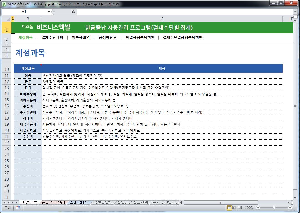Click the horizontal scrollbar thumb
Screen dimensions: 300x213
click(221, 202)
